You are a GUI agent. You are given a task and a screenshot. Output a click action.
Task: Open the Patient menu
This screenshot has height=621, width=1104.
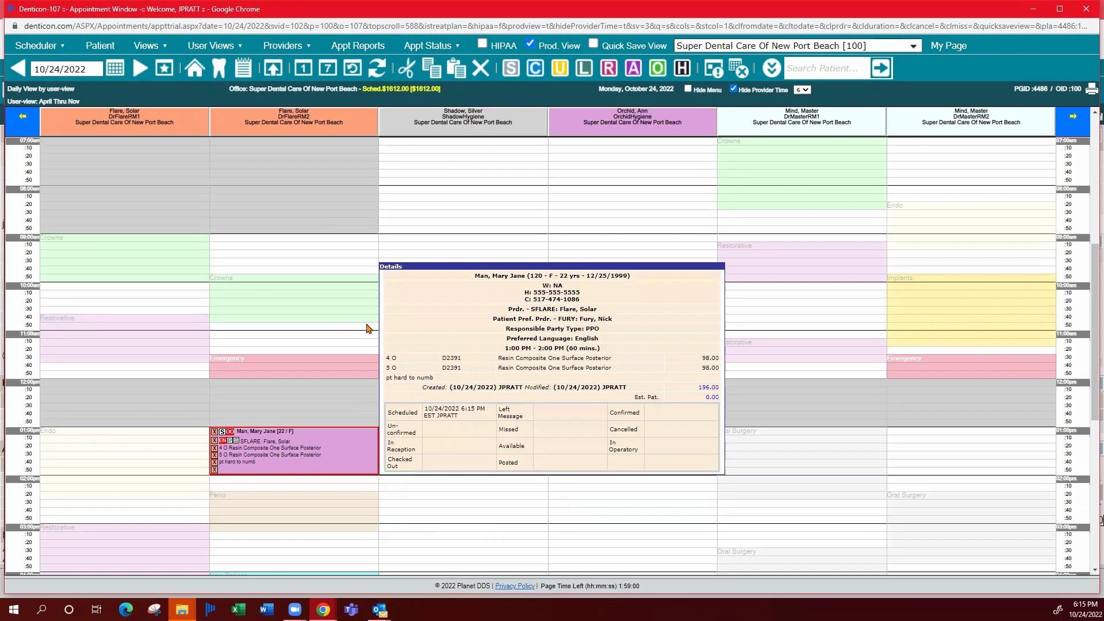(100, 46)
